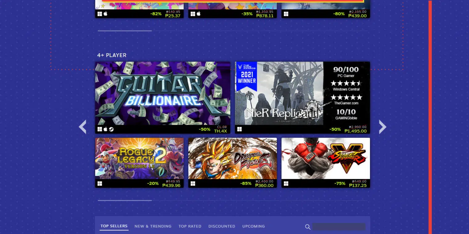Go to previous 4+ Player carousel page
Screen dimensions: 469x234
click(82, 127)
